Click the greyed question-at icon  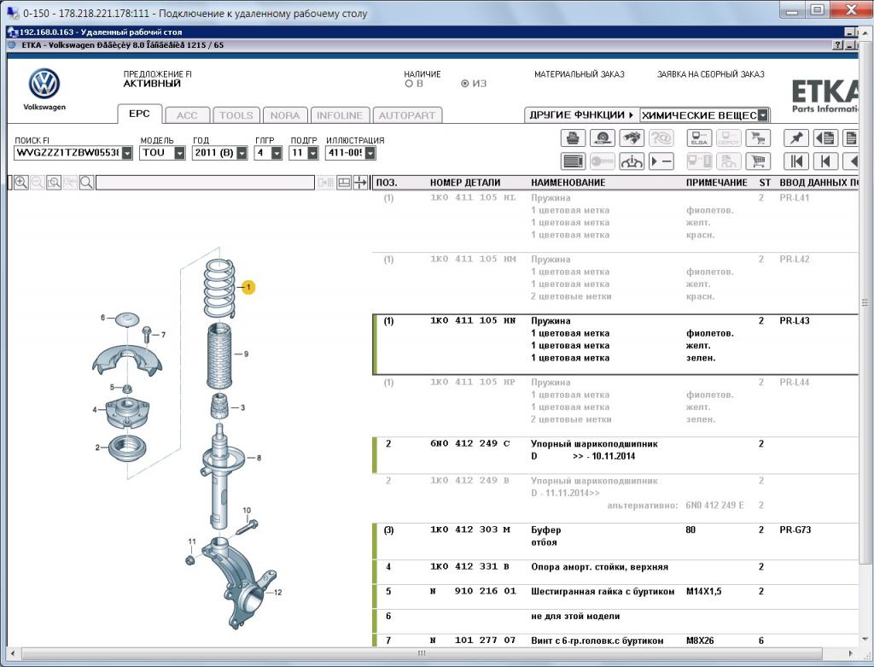click(661, 137)
